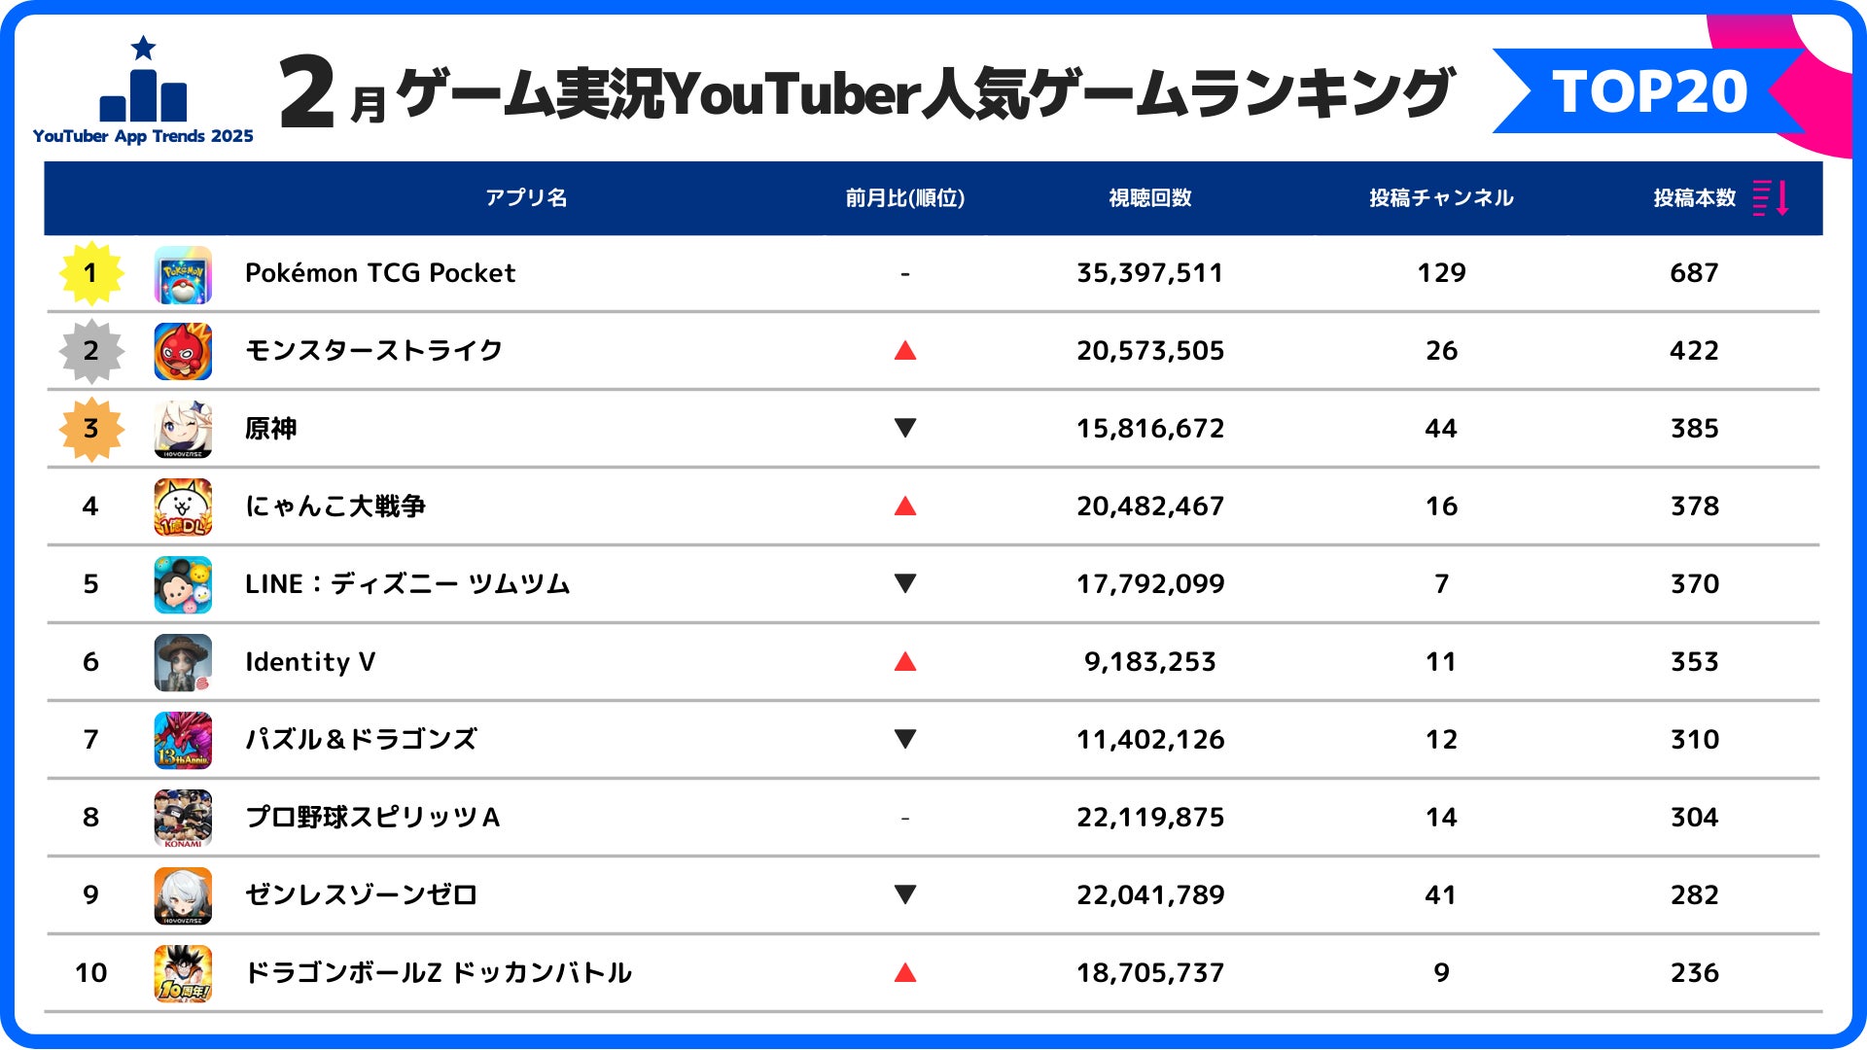Click the 視聴回数 column header
This screenshot has height=1050, width=1867.
[1149, 198]
